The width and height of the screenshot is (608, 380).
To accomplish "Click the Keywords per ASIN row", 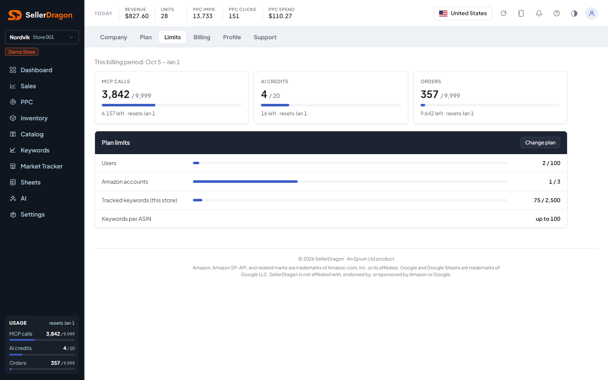I will [331, 219].
